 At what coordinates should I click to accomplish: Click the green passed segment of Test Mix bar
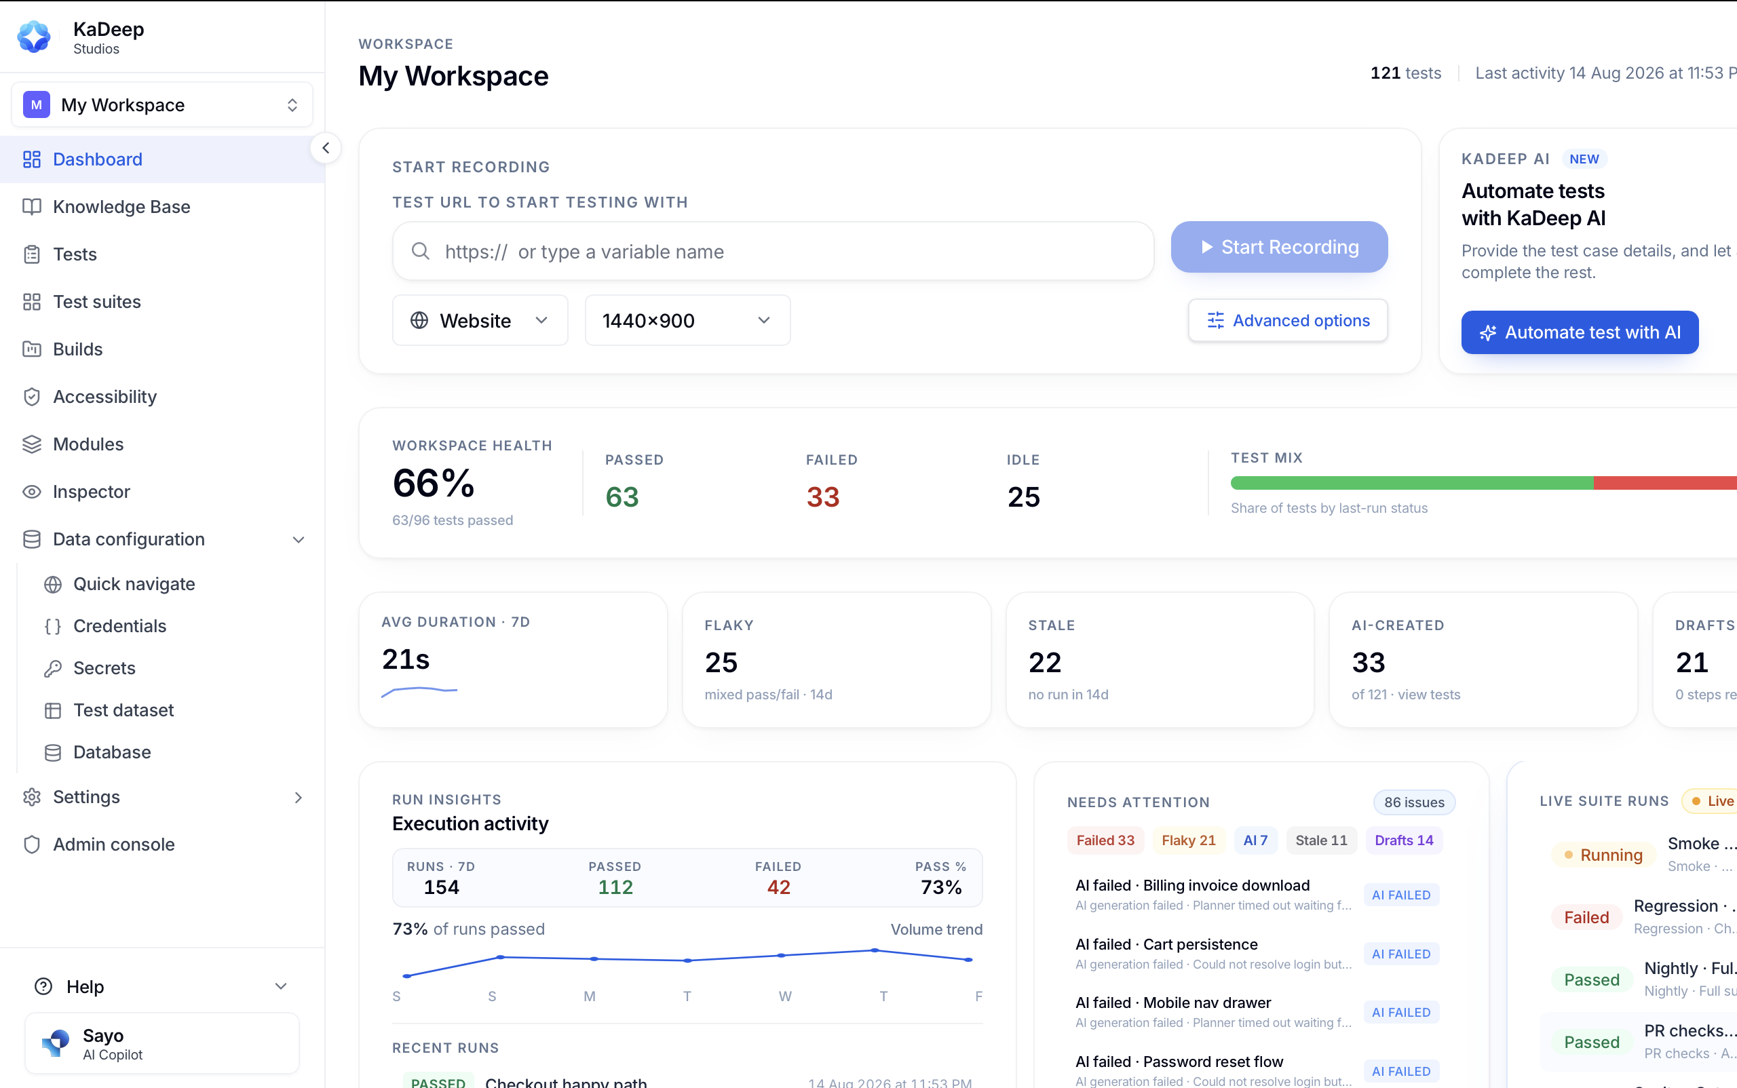pyautogui.click(x=1411, y=483)
